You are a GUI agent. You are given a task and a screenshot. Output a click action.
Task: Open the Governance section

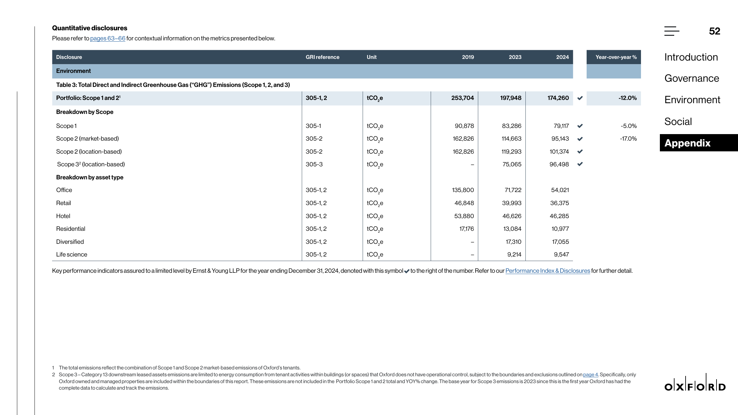pos(691,78)
